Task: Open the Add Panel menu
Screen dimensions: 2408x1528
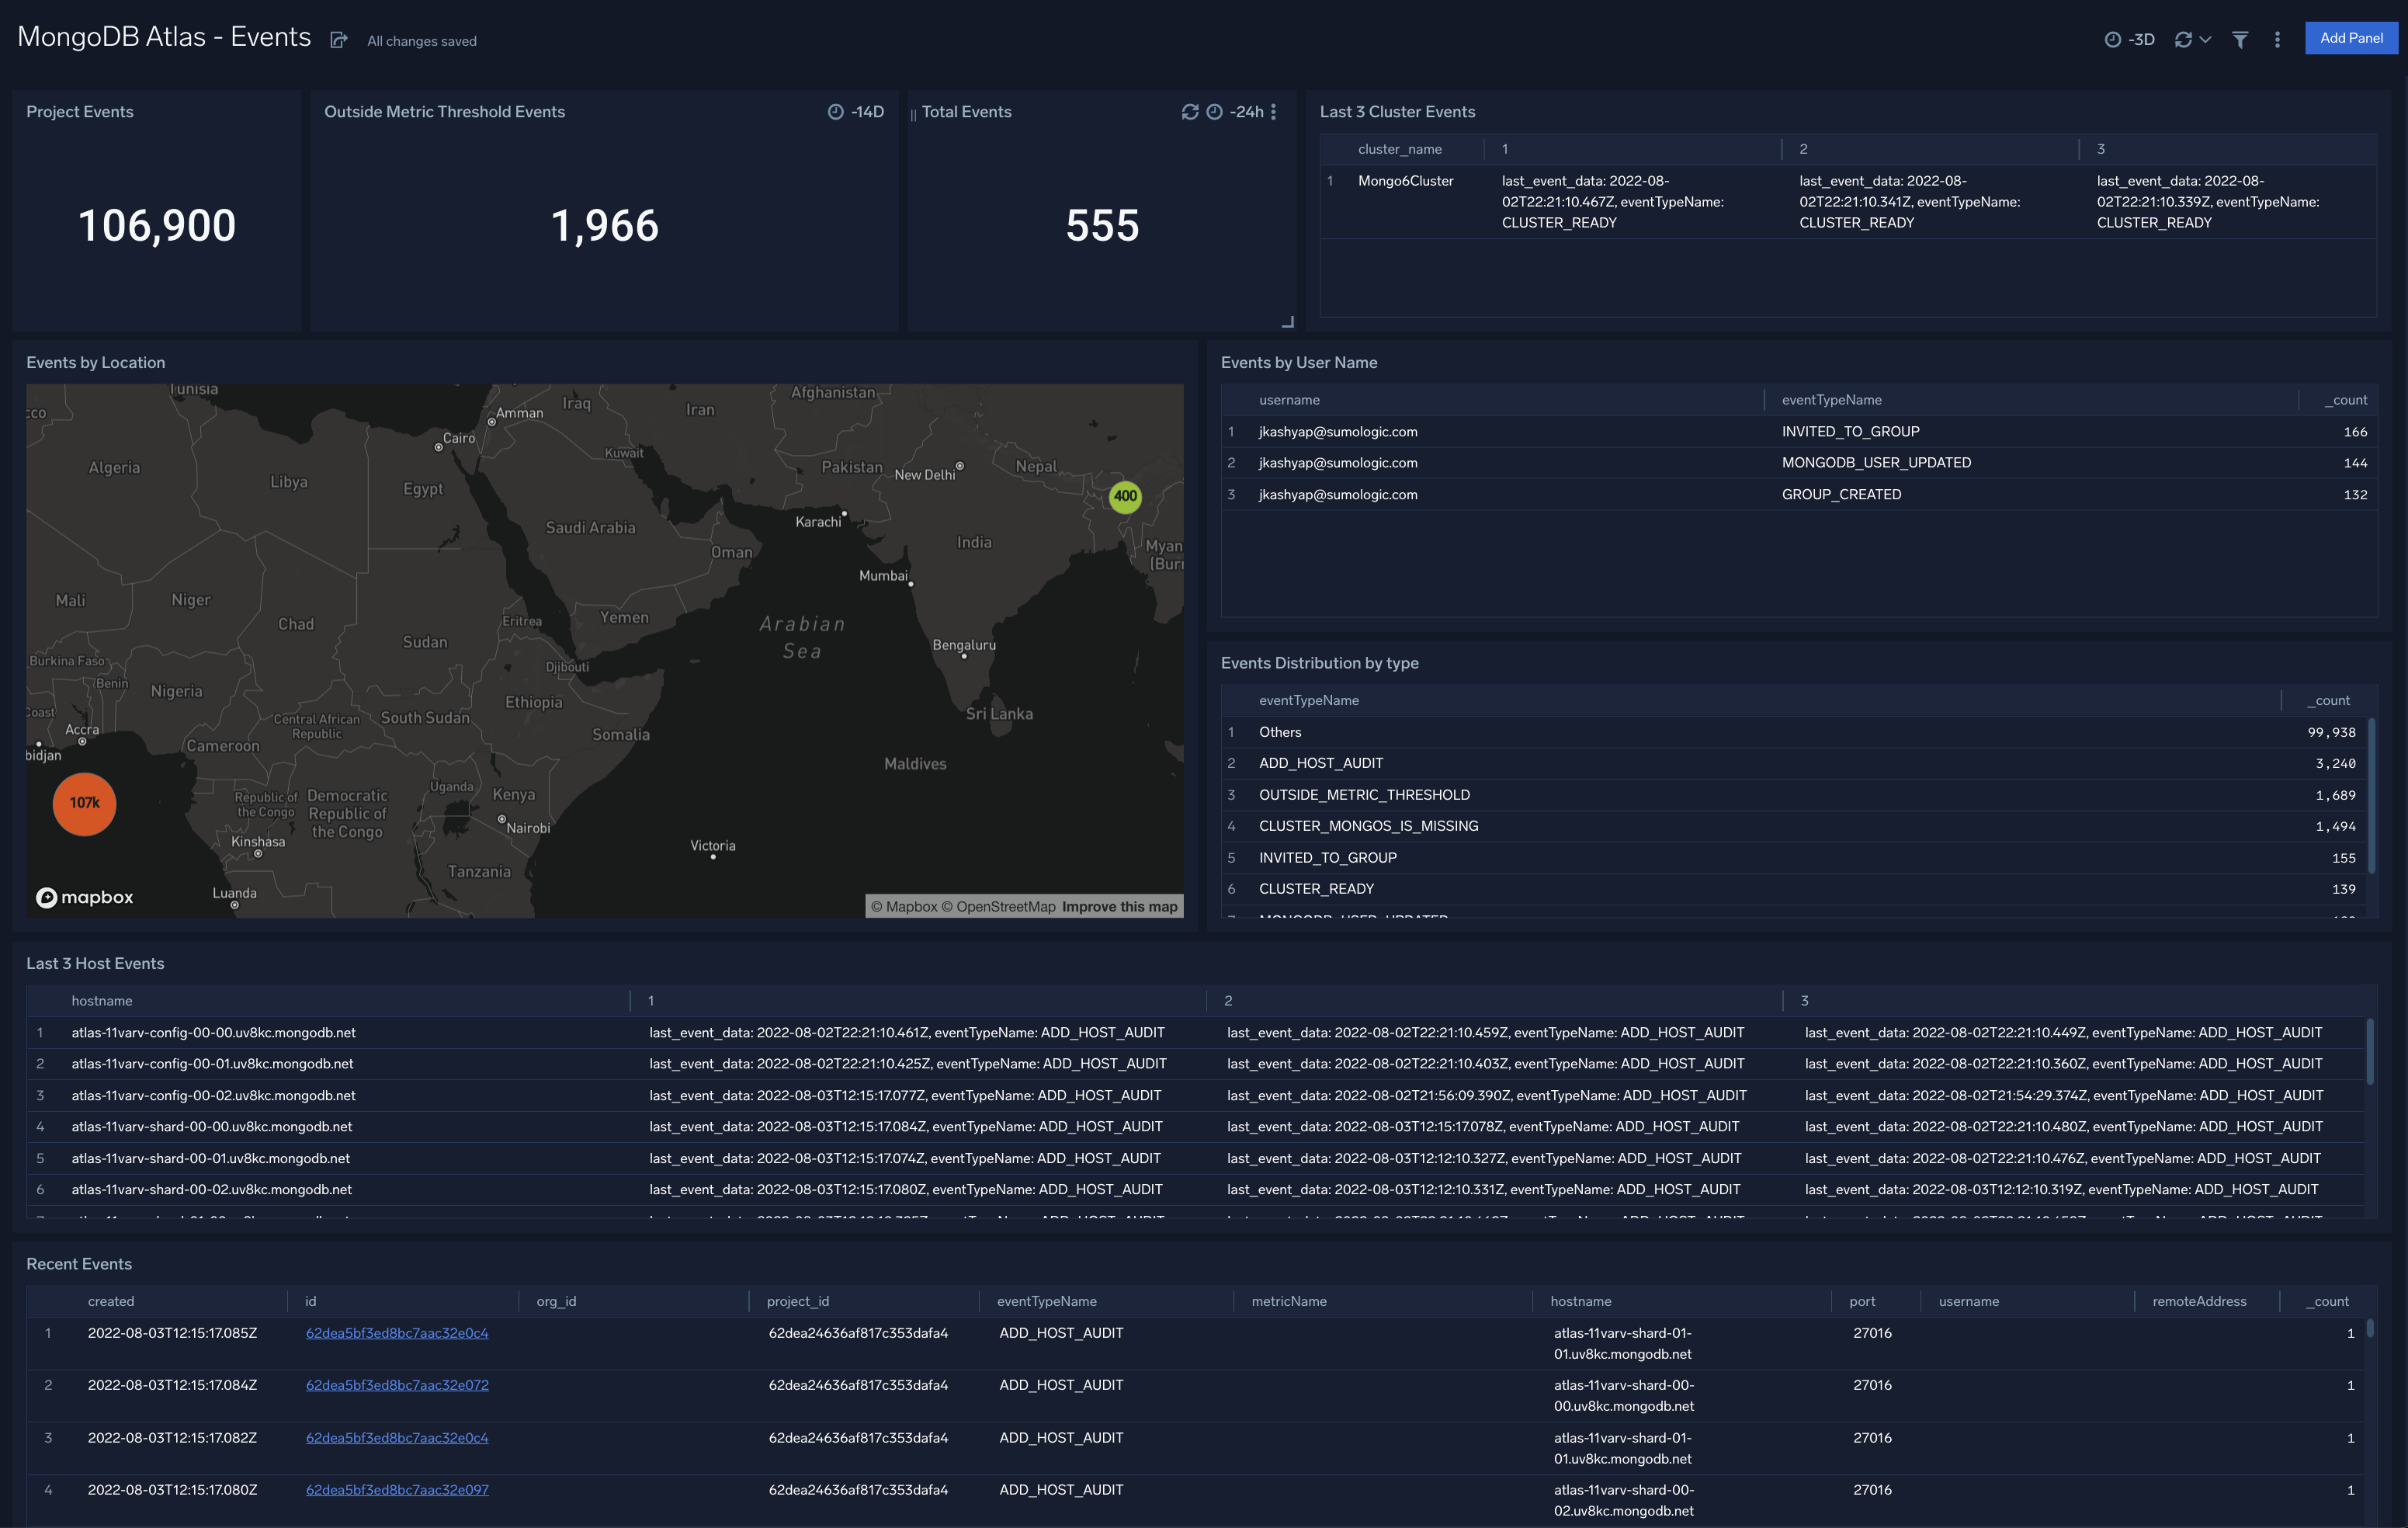Action: [x=2350, y=37]
